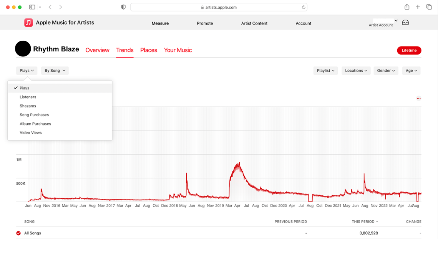Choose Album Purchases from the metric menu

tap(60, 124)
